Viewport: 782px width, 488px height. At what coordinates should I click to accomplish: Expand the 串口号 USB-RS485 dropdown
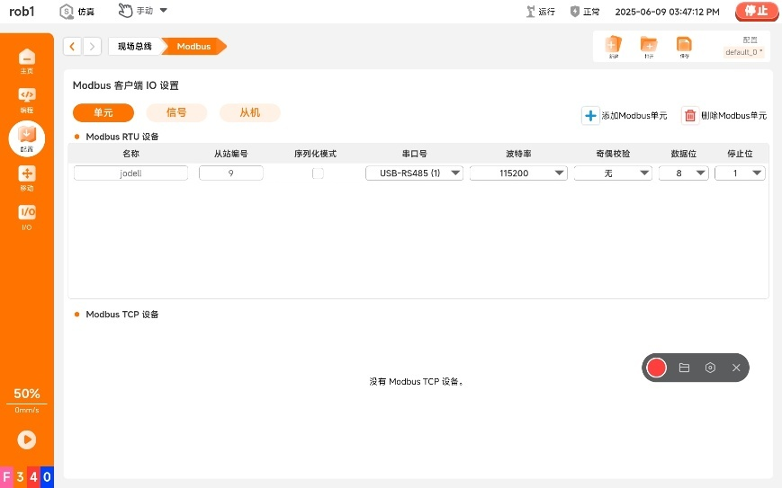414,173
